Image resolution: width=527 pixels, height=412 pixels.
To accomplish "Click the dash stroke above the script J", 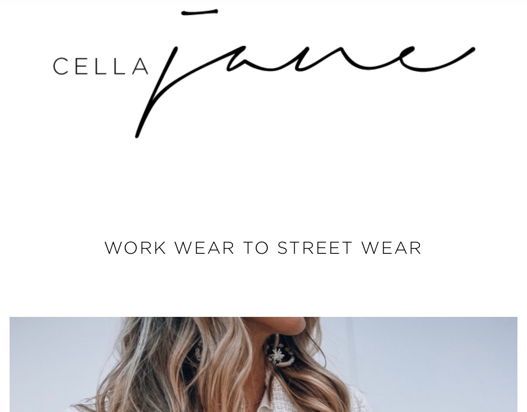I will pyautogui.click(x=199, y=12).
